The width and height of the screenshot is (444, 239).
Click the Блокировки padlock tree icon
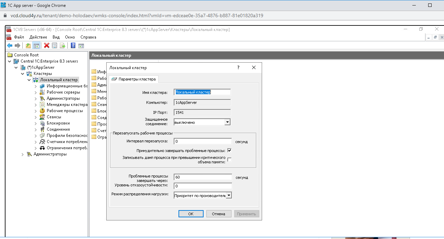pos(42,123)
